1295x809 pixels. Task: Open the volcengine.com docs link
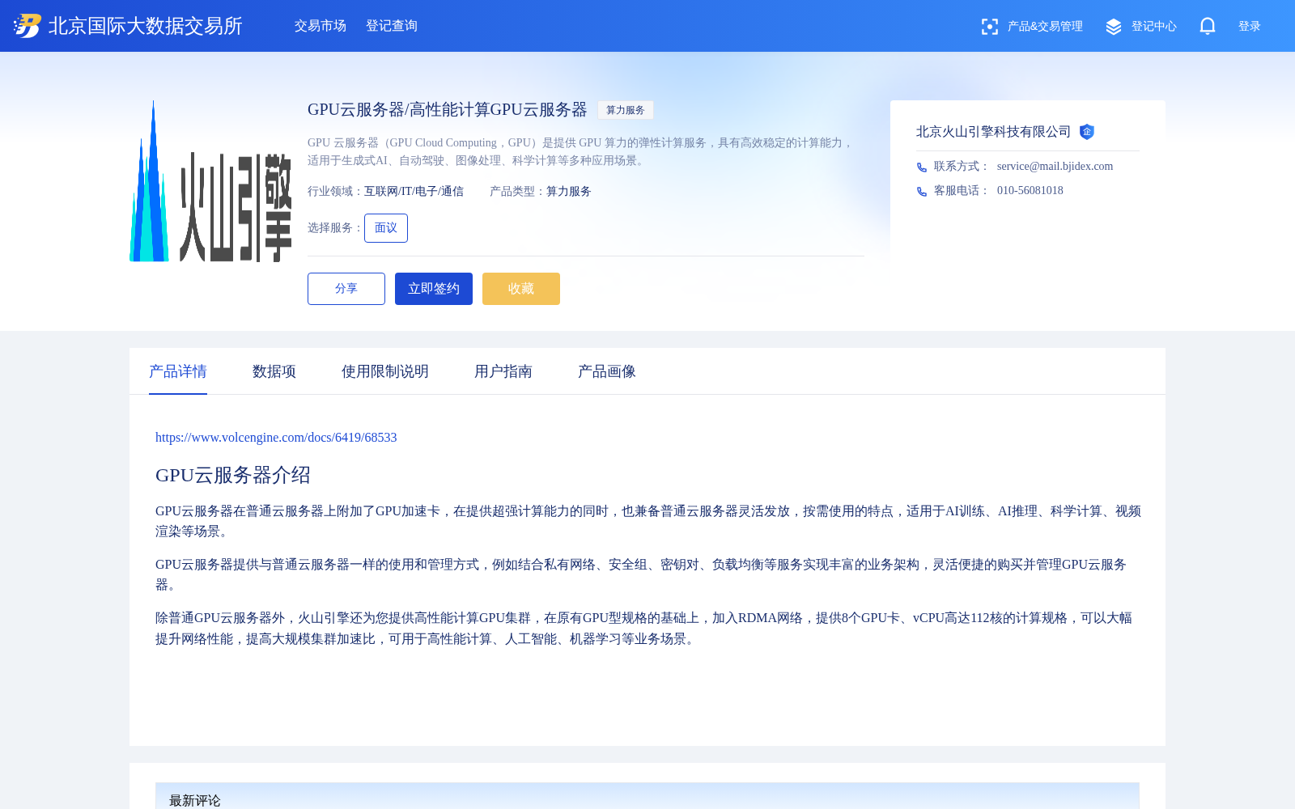click(x=276, y=438)
